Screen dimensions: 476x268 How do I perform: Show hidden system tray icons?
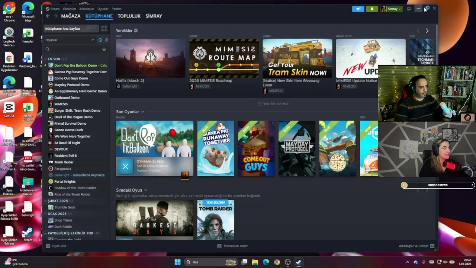pos(408,262)
